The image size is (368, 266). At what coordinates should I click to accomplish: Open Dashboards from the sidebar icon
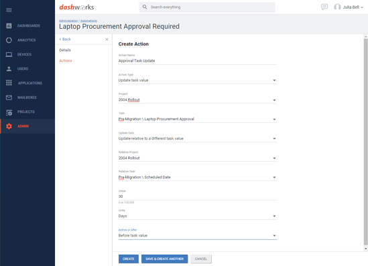[x=9, y=26]
